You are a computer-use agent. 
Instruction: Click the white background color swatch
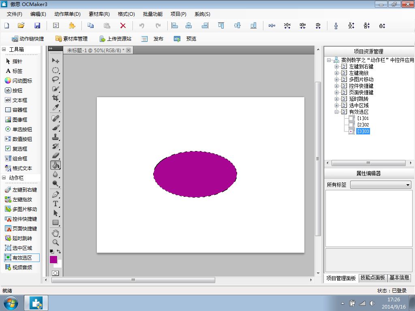click(x=60, y=265)
